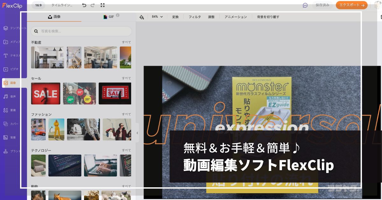Show all ファッション images via すべて
382x200 pixels.
pos(126,114)
